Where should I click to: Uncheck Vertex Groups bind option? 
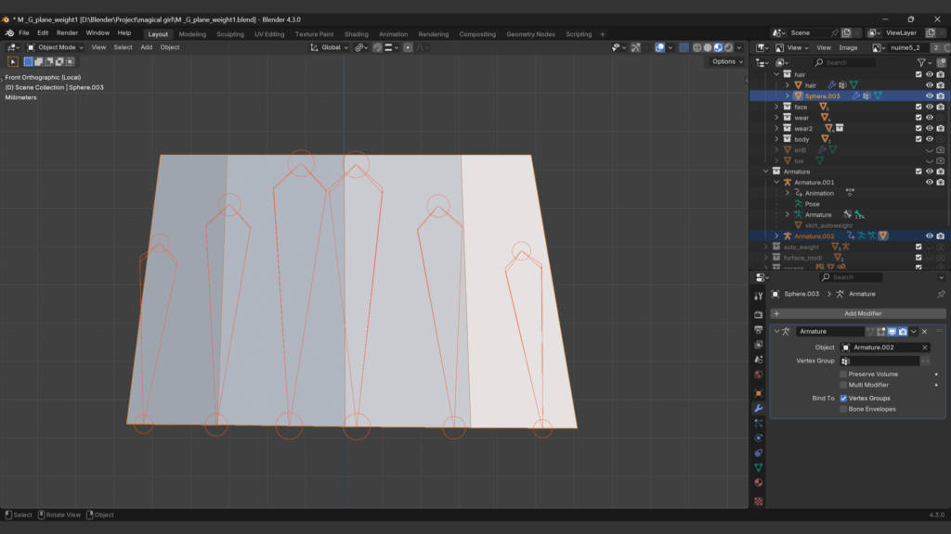coord(843,399)
